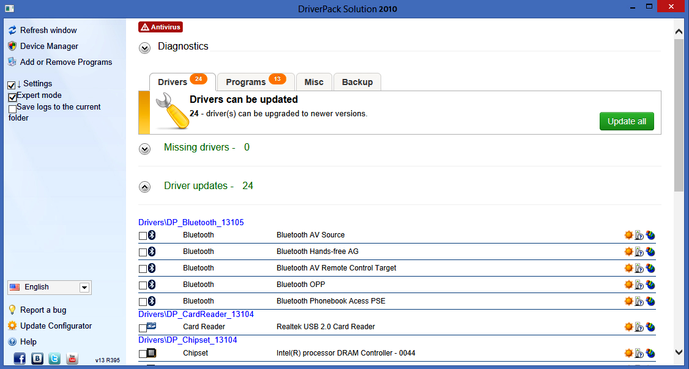689x369 pixels.
Task: Click Windows globe icon for Realtek Card Reader
Action: click(x=650, y=327)
